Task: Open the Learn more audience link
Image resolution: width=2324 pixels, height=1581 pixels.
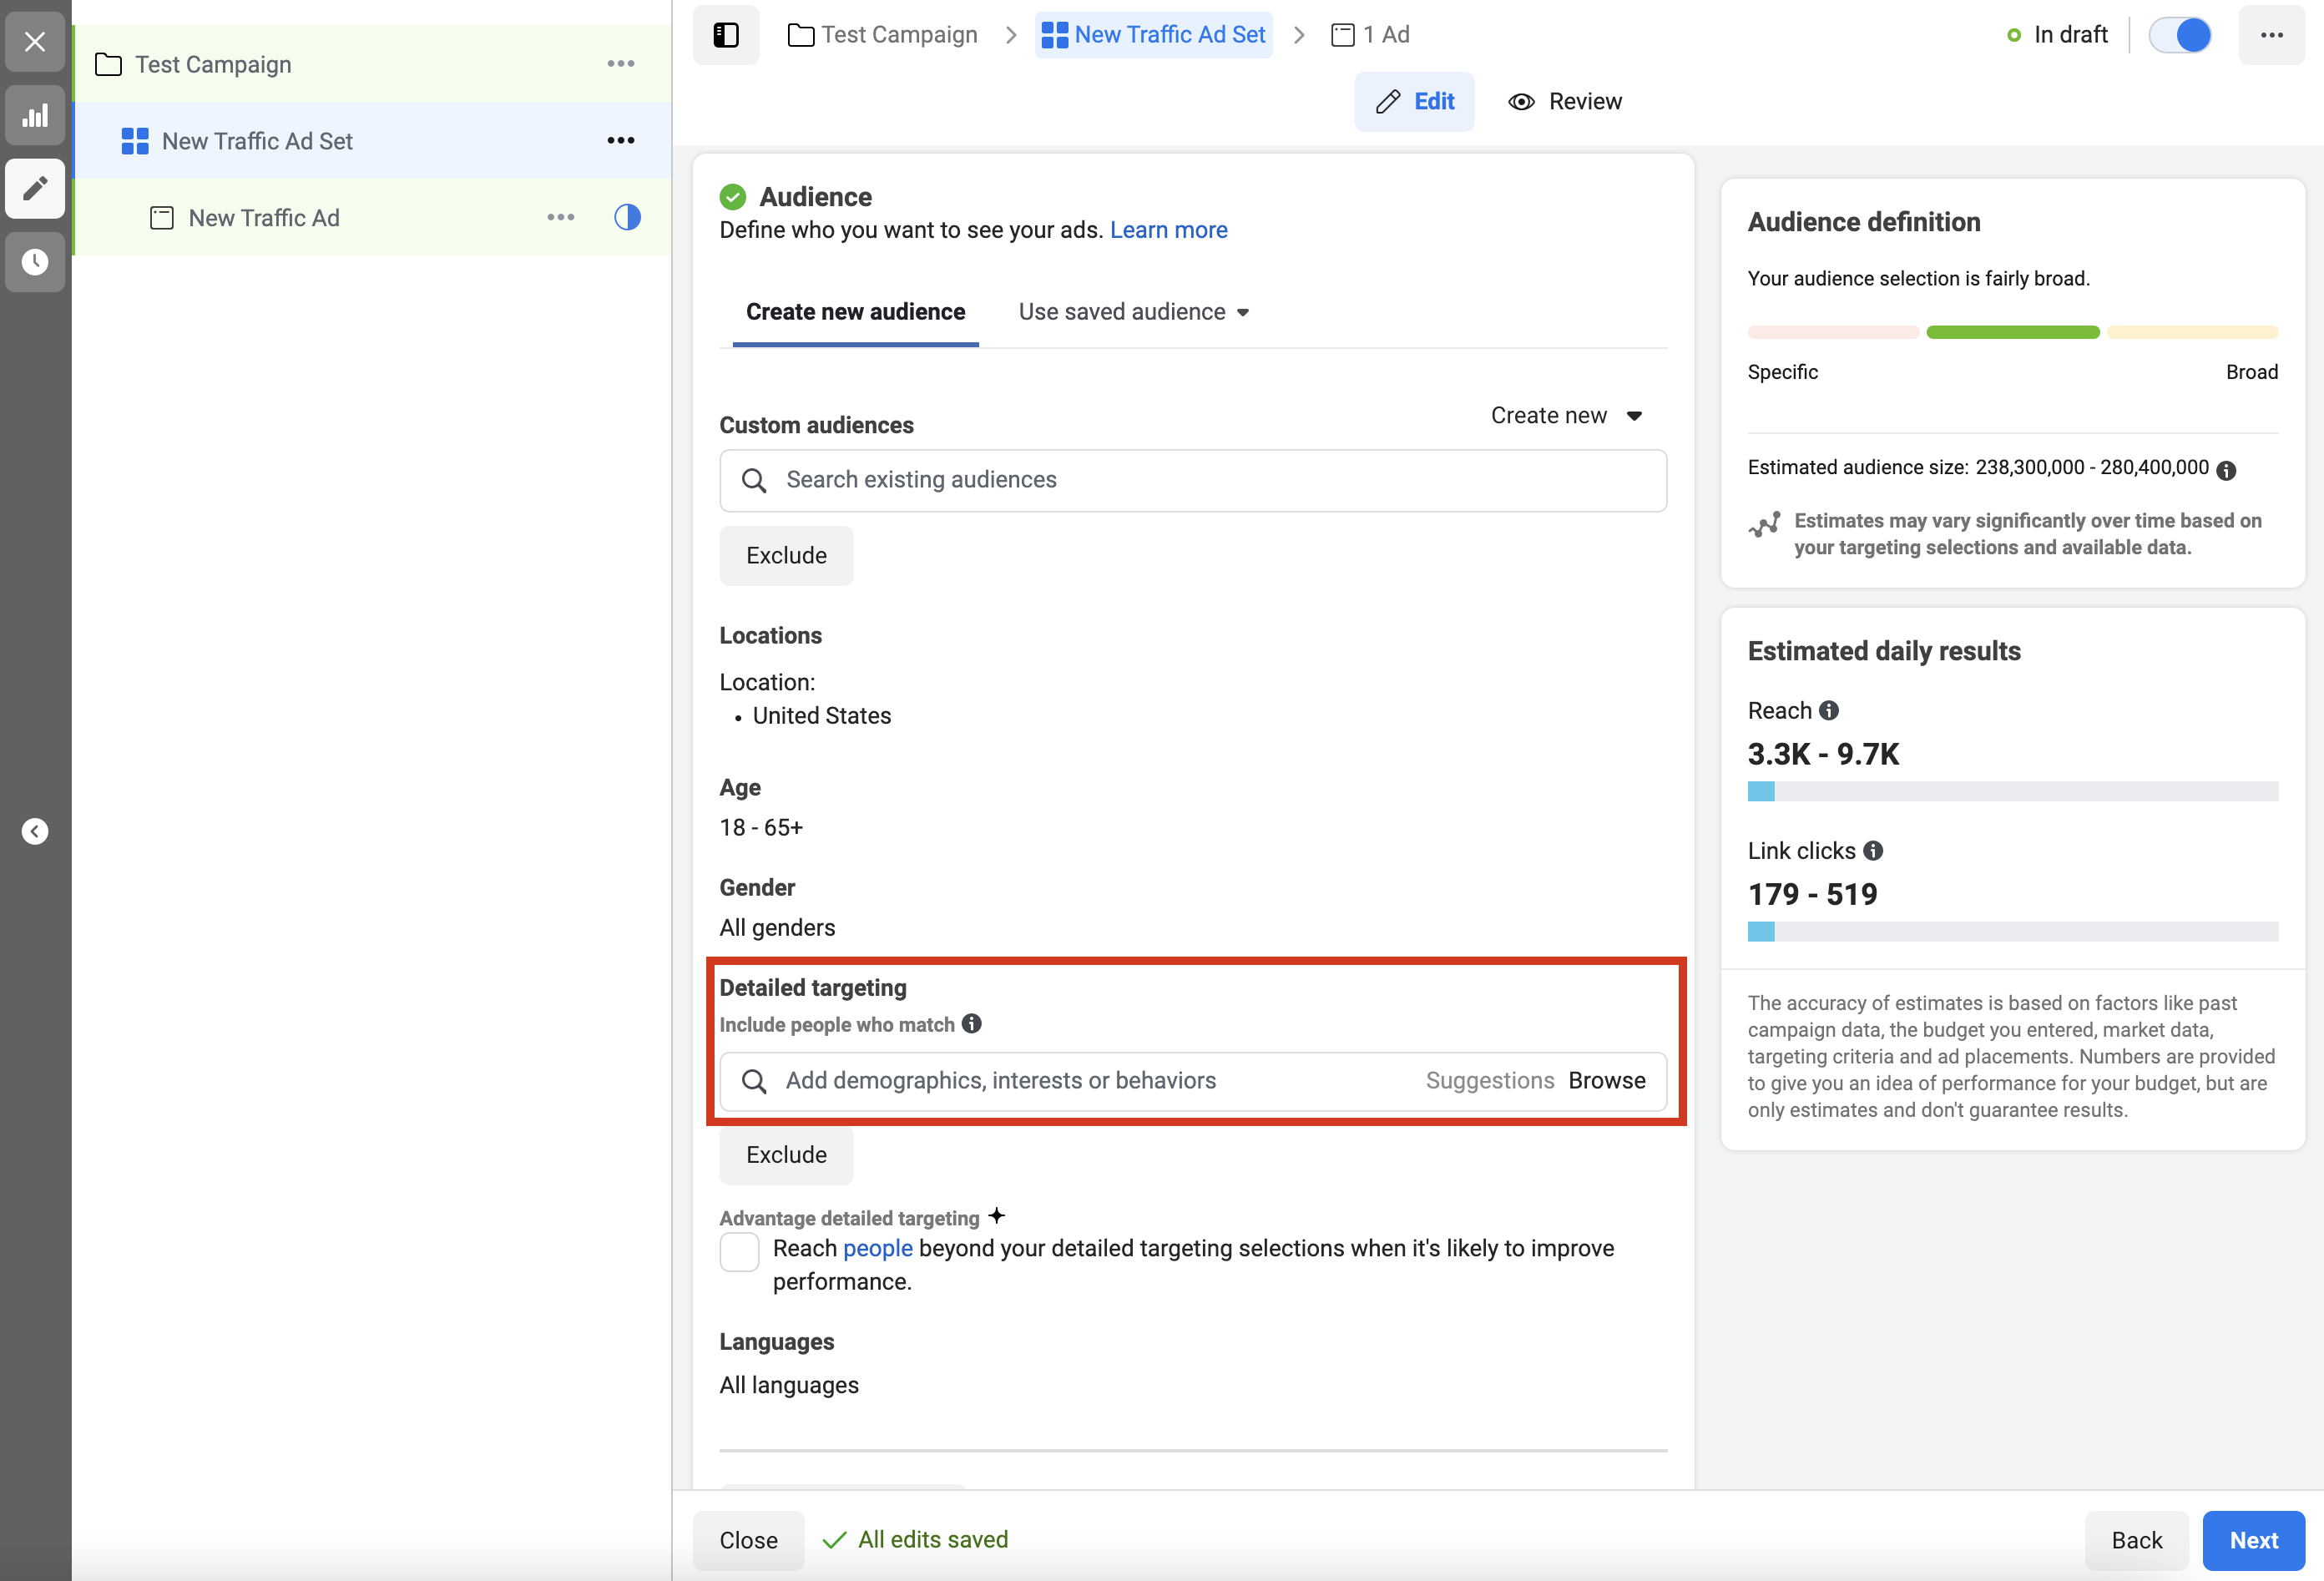Action: point(1168,230)
